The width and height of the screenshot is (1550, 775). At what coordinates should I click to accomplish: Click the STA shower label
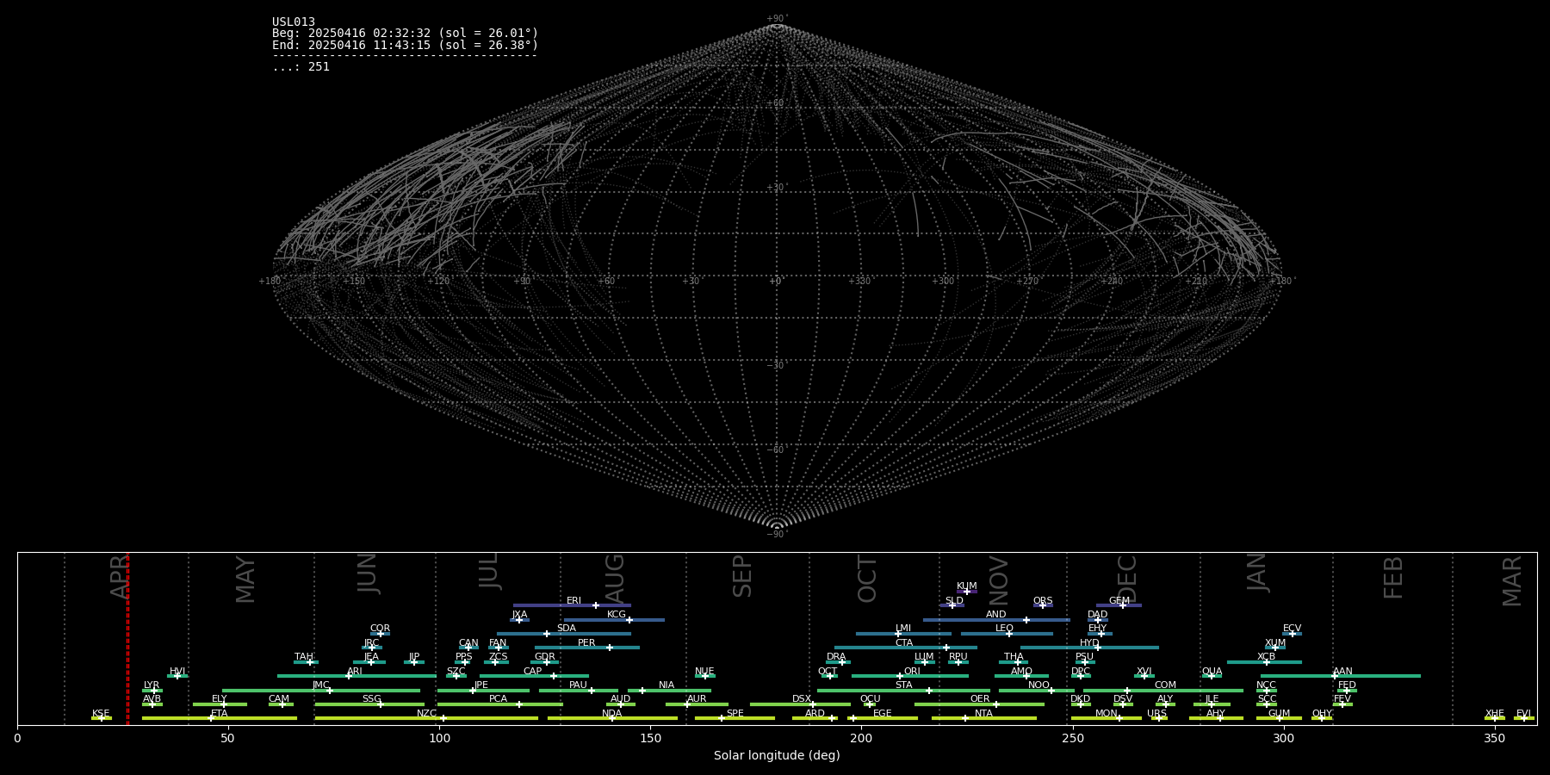[903, 685]
